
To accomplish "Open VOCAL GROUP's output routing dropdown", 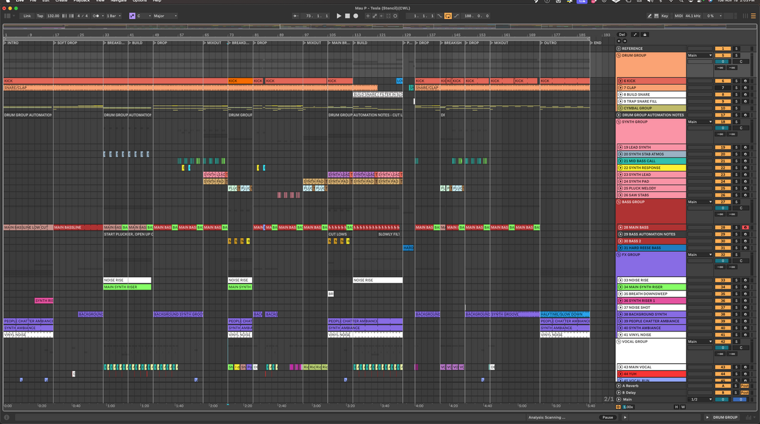I will (700, 341).
